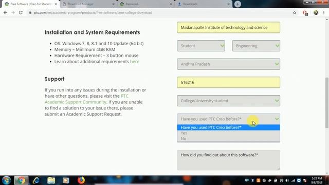Viewport: 329px width, 185px height.
Task: Close the Free Software Creo tab
Action: click(56, 4)
